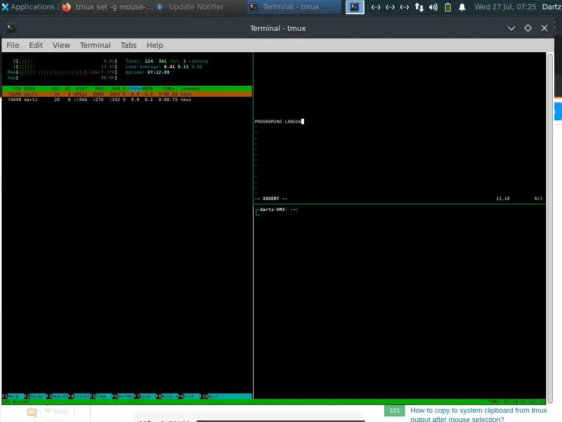Viewport: 562px width, 422px height.
Task: Switch to the Firefox tmux set -g mouse window
Action: point(108,7)
